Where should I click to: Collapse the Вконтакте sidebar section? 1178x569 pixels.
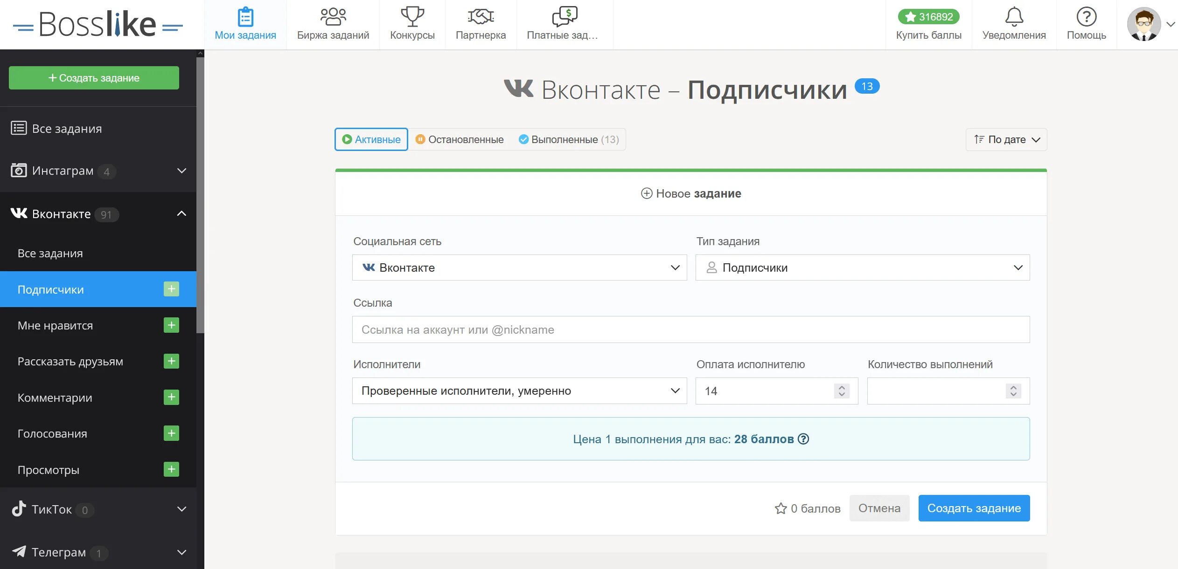coord(182,213)
